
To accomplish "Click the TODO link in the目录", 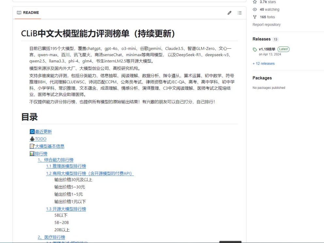I will (x=40, y=139).
